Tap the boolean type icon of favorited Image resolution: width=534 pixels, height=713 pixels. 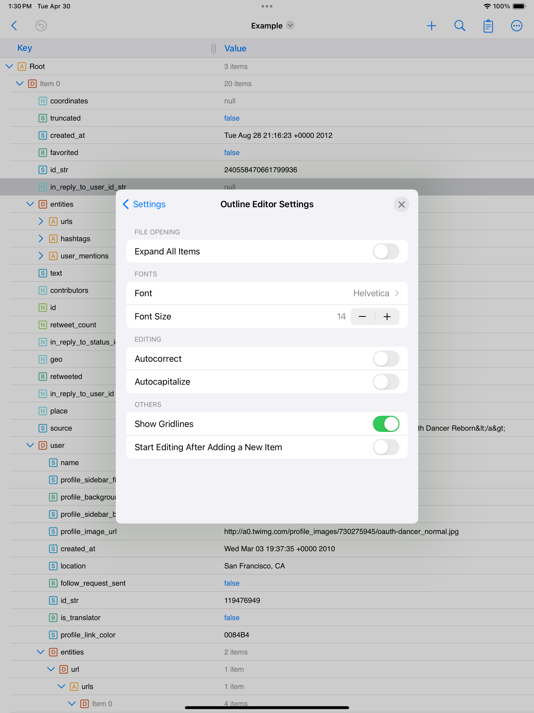click(x=43, y=152)
